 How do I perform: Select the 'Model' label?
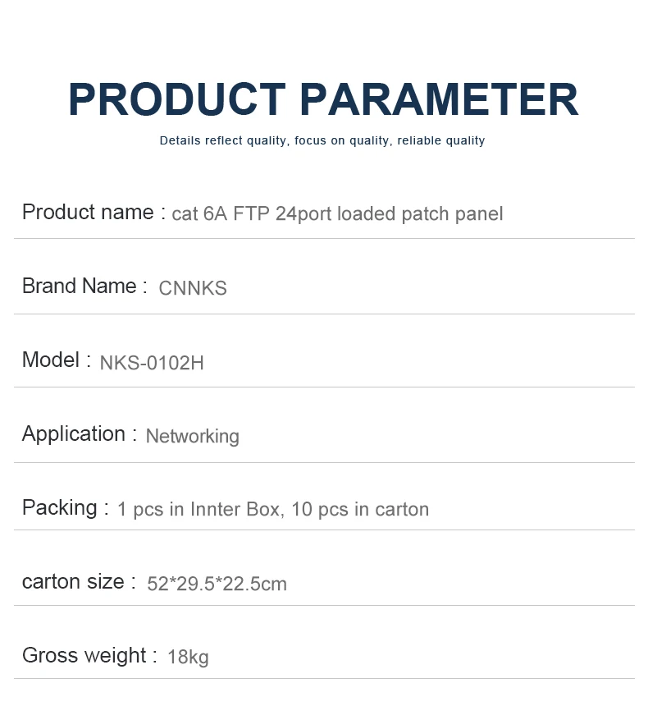51,360
